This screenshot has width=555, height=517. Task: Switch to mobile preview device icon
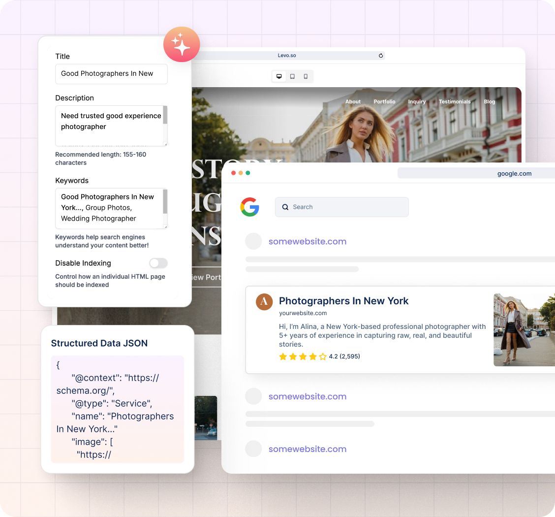(306, 76)
